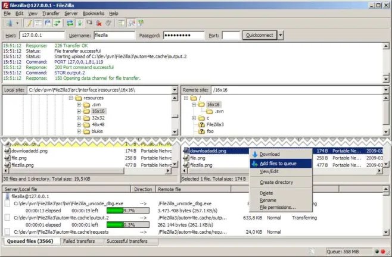Toggle the message log display

pos(29,23)
